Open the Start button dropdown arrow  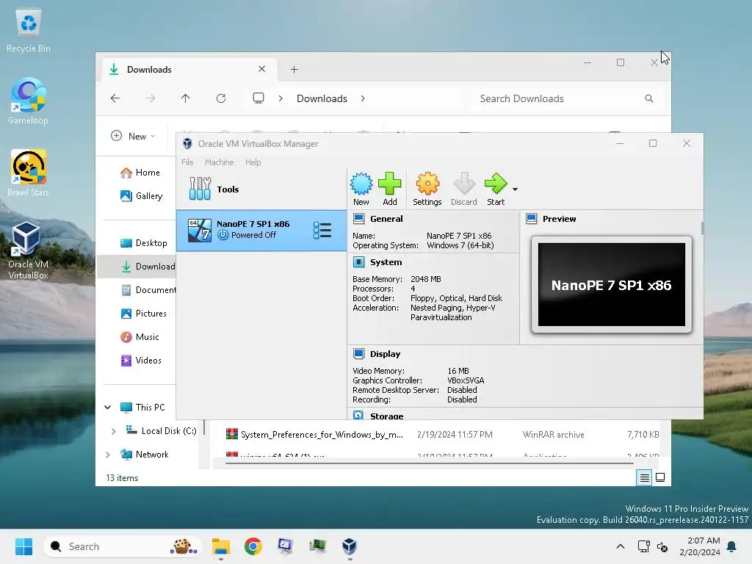click(x=515, y=189)
